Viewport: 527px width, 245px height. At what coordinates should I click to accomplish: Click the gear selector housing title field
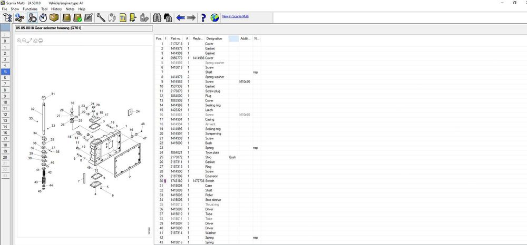pos(83,28)
